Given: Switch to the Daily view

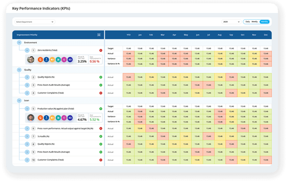Looking at the screenshot, I should pyautogui.click(x=248, y=22).
